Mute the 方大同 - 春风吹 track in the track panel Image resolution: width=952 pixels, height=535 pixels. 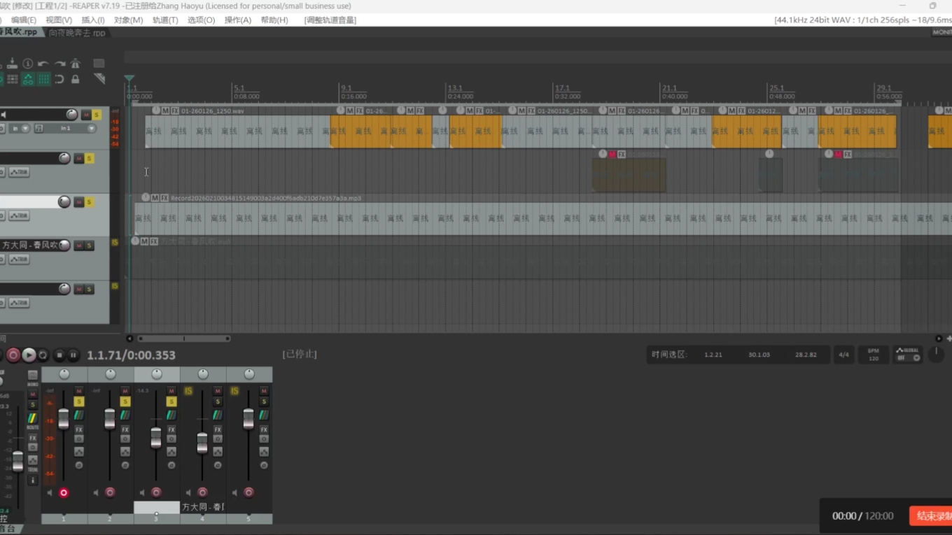79,245
